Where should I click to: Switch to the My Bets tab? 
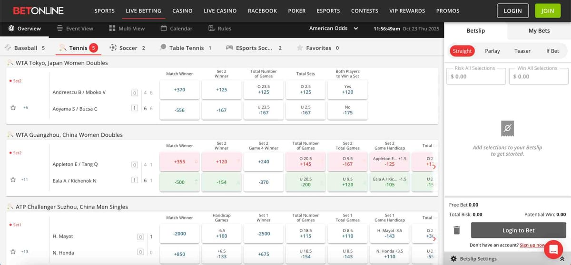tap(539, 30)
